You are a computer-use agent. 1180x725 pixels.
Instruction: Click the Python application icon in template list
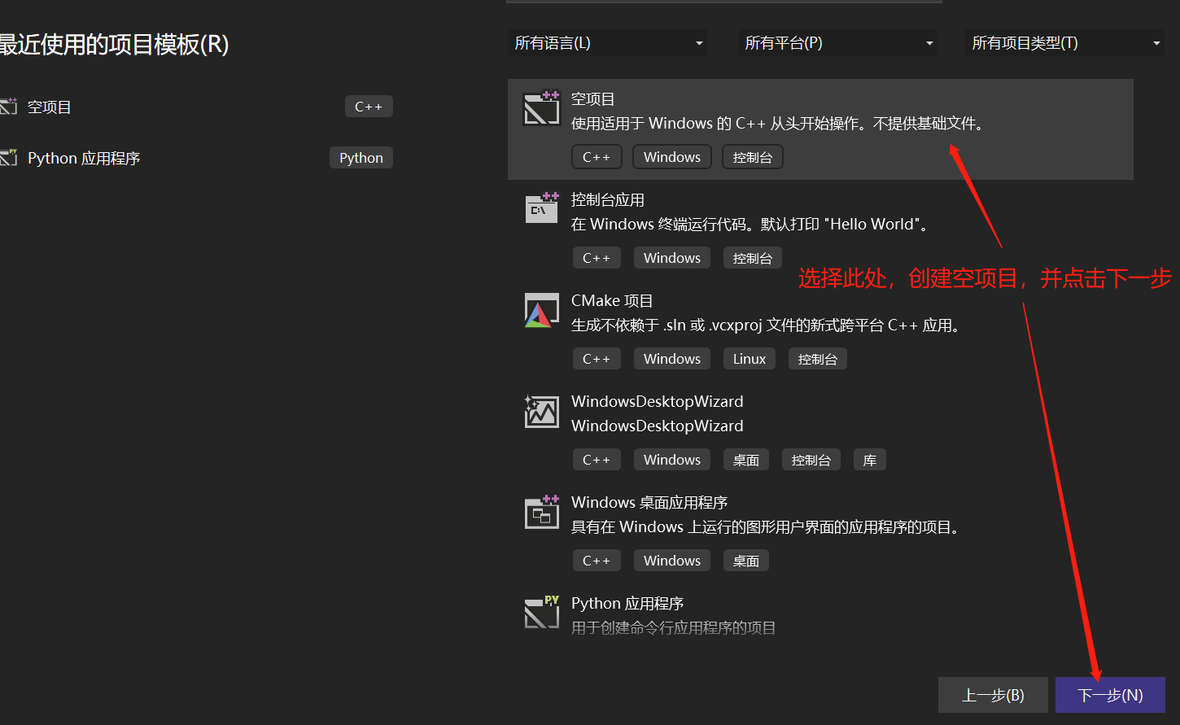(x=541, y=613)
